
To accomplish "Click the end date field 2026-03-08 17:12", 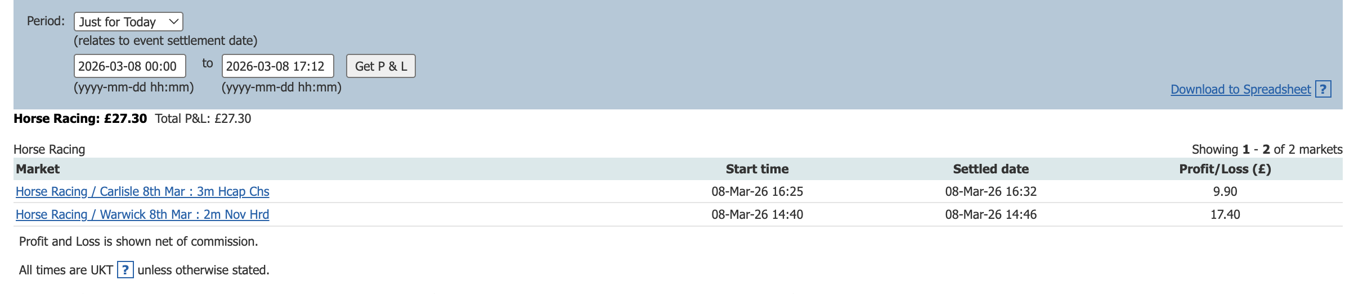I will [277, 66].
